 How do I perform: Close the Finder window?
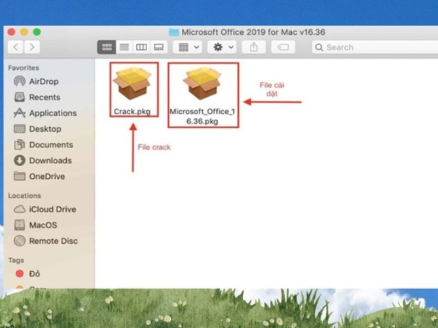11,32
